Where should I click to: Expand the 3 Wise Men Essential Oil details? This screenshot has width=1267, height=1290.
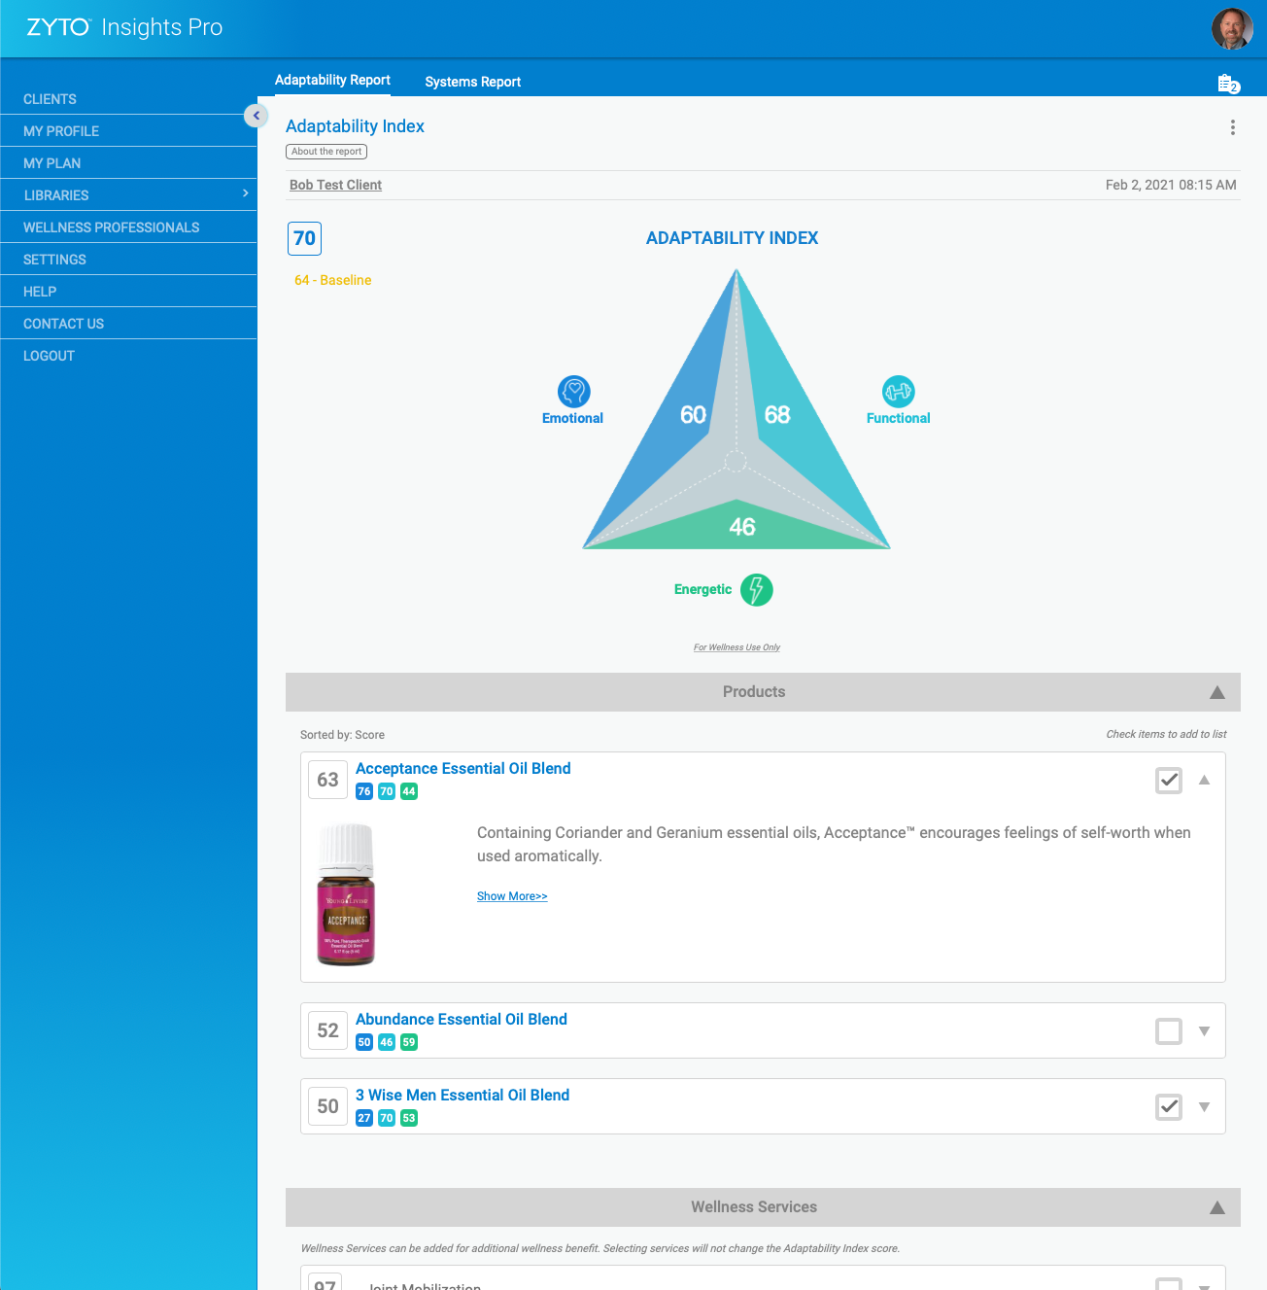pyautogui.click(x=1204, y=1106)
